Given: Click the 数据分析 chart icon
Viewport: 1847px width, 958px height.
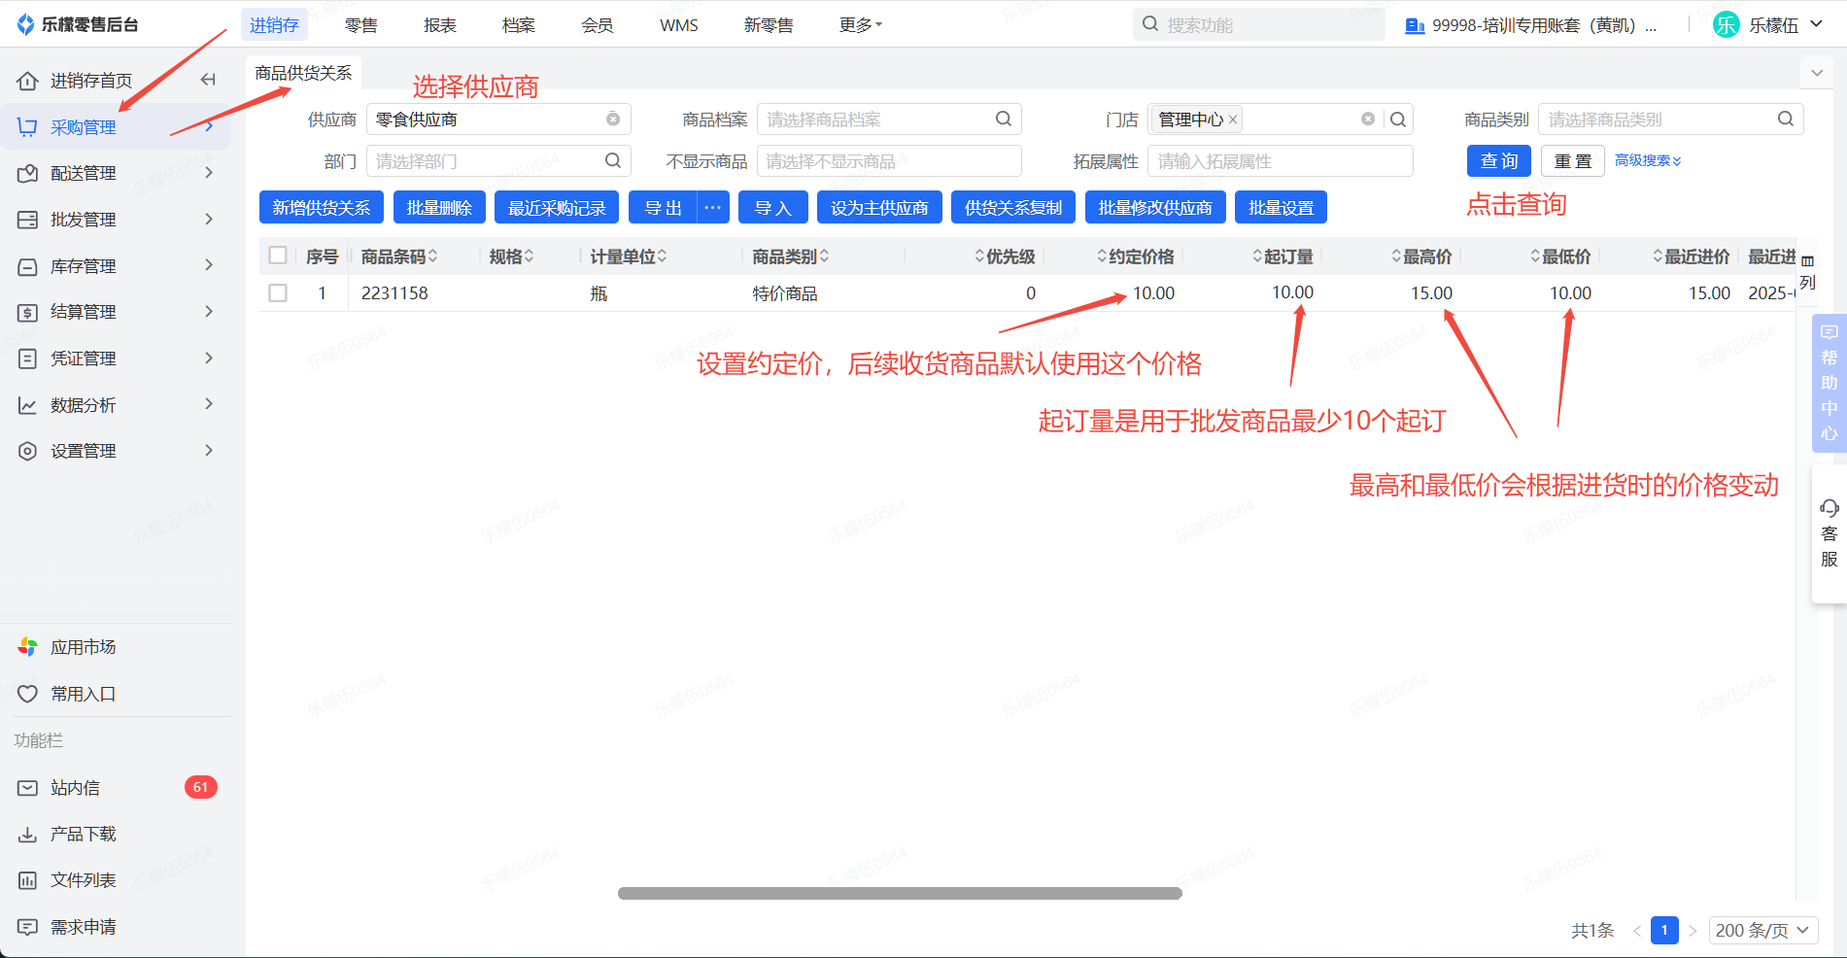Looking at the screenshot, I should tap(28, 405).
